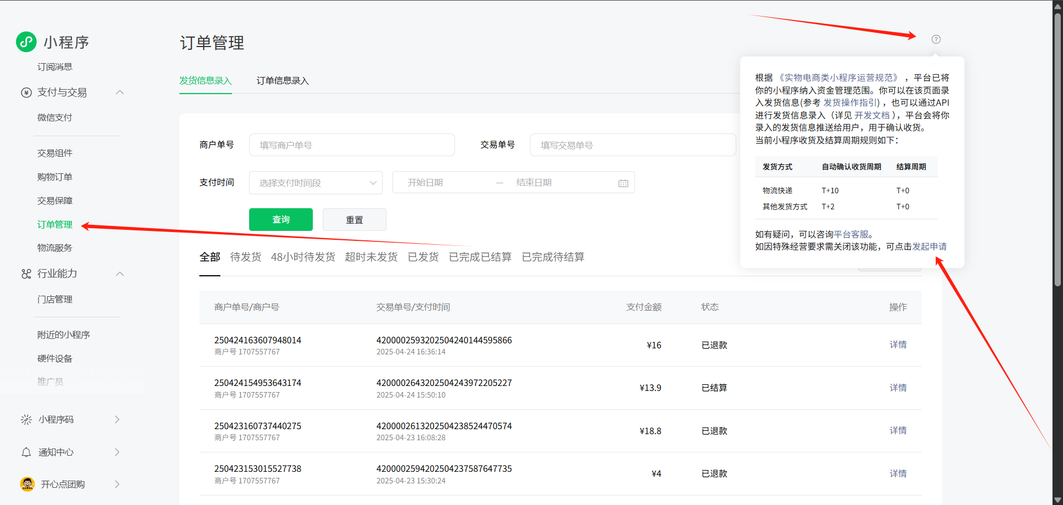Select the 待发货 order filter tab
This screenshot has height=505, width=1063.
tap(245, 257)
